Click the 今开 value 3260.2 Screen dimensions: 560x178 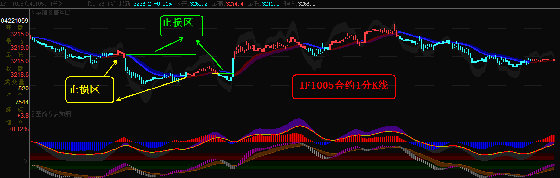[x=199, y=3]
